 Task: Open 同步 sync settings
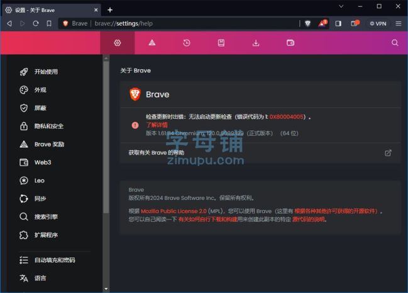tap(33, 199)
